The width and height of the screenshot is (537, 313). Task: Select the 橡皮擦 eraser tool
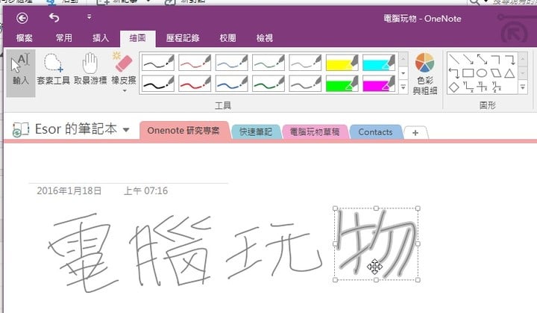point(122,69)
